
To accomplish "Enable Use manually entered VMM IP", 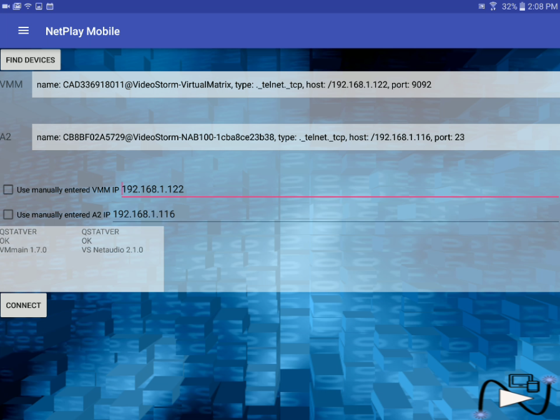I will 8,189.
